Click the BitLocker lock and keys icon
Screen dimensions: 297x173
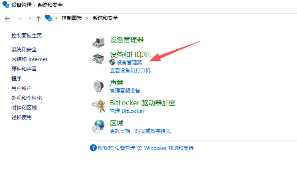pos(98,106)
